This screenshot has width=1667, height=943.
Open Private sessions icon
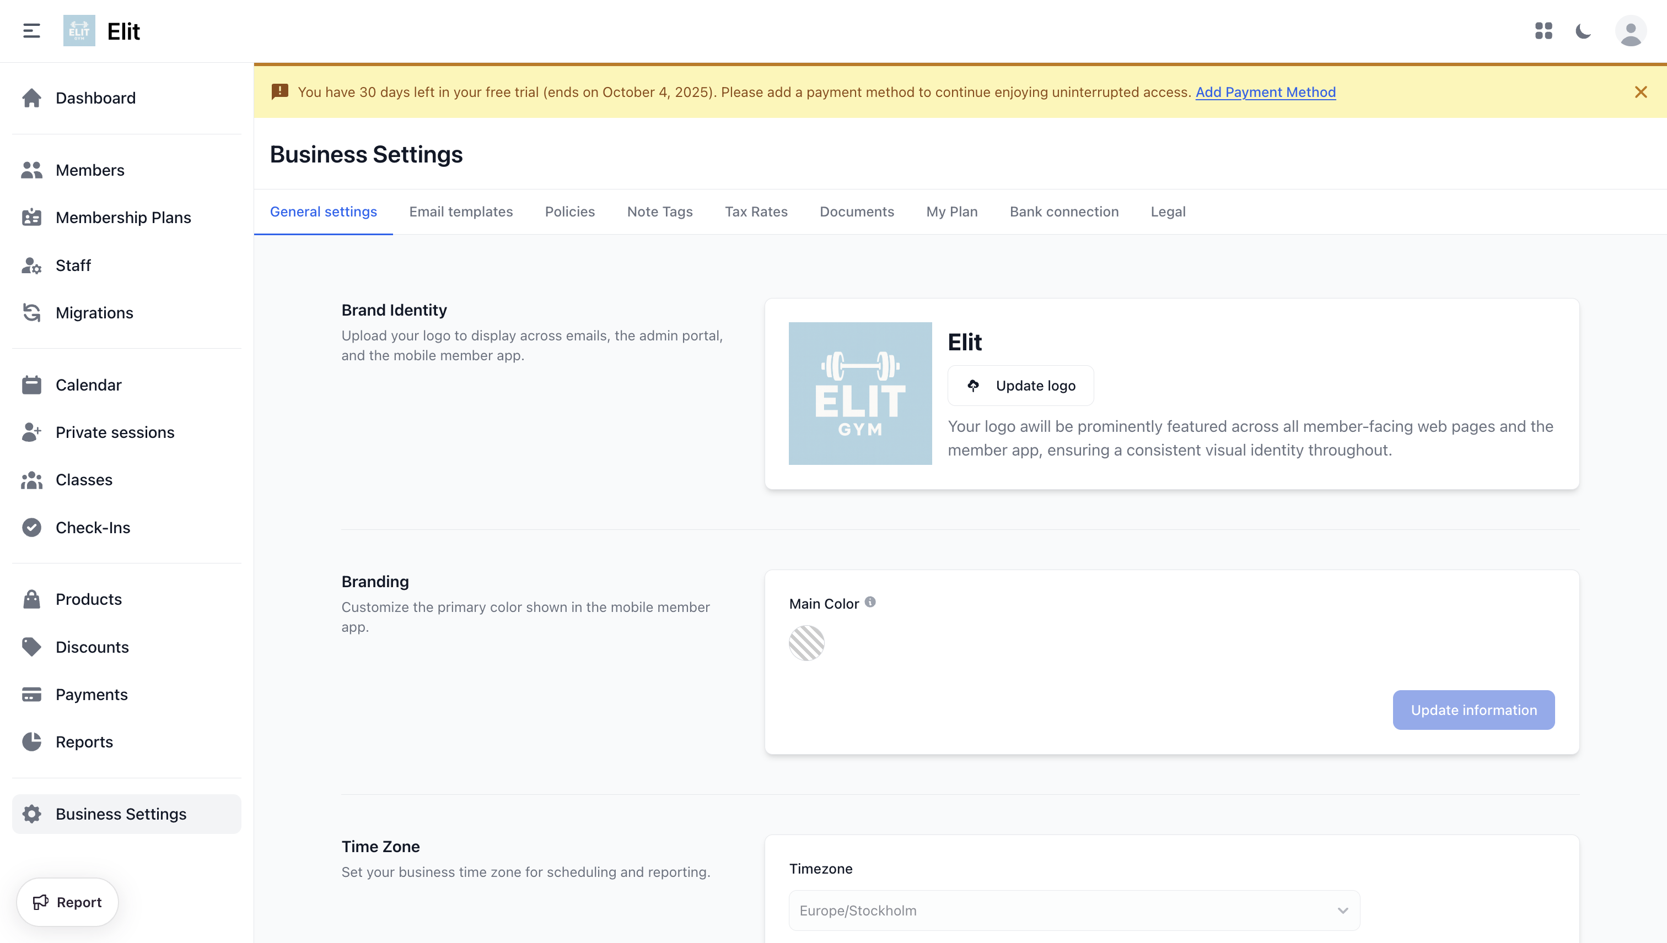(x=31, y=432)
